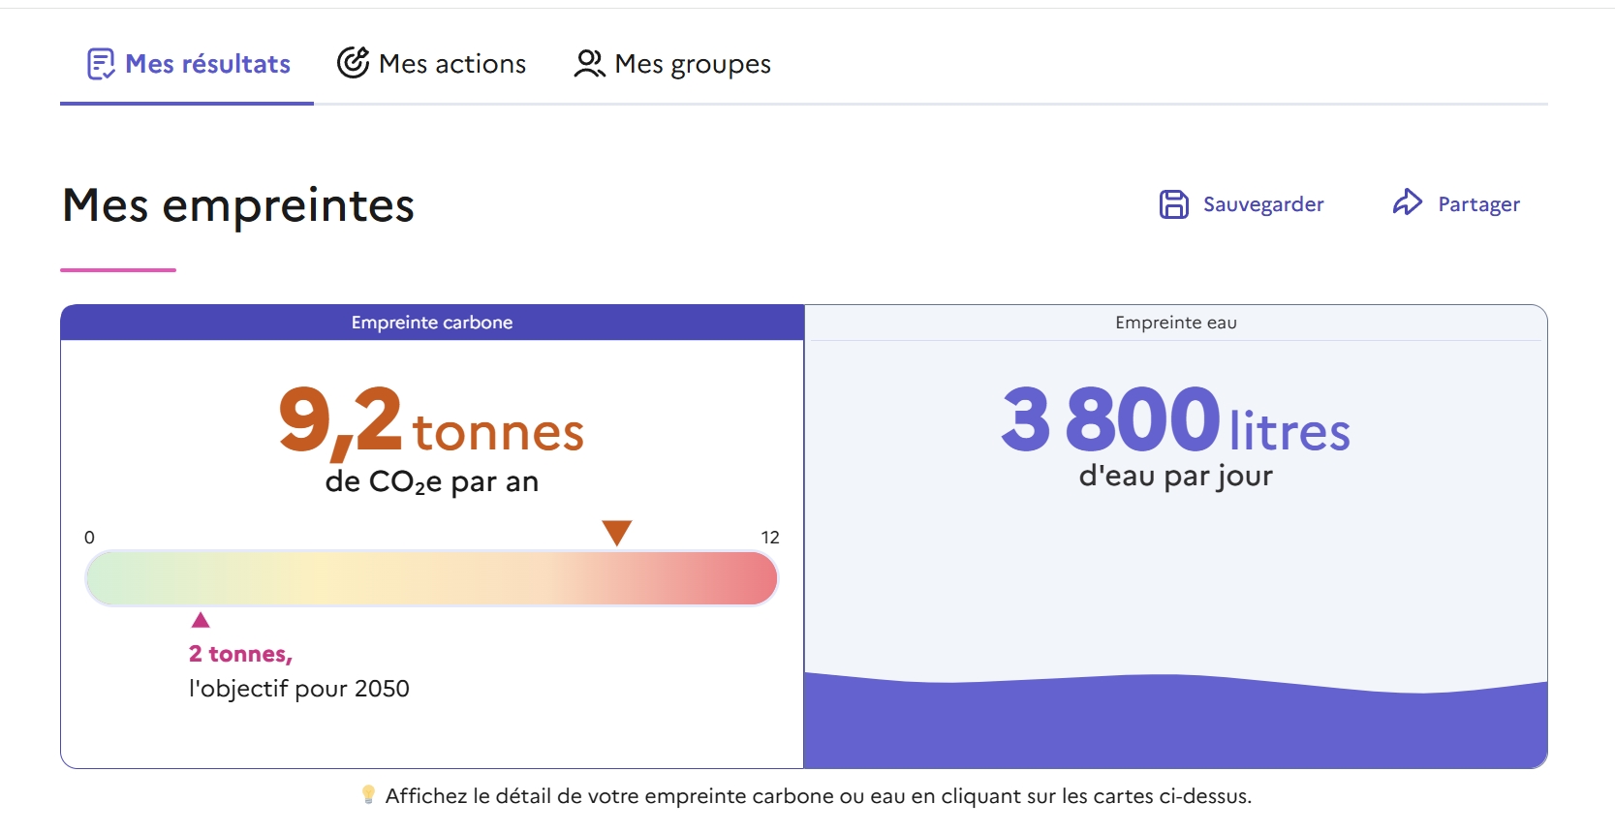
Task: Click the pink 2050 objective triangle
Action: (x=201, y=620)
